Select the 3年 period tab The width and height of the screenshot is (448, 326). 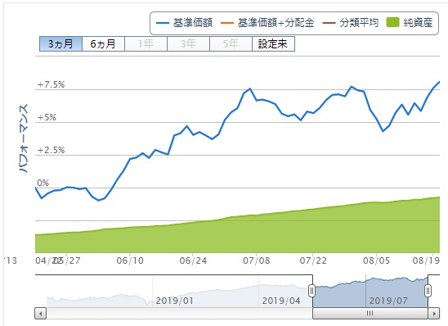188,43
